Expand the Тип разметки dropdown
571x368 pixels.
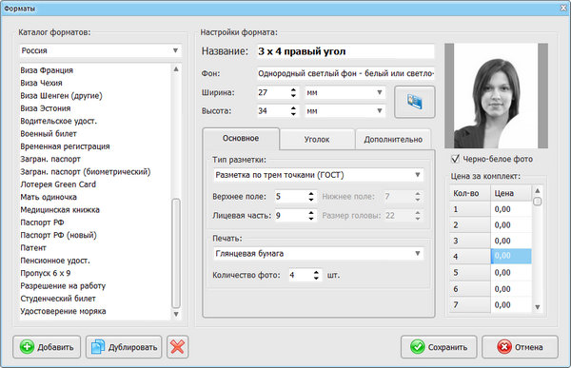click(318, 175)
